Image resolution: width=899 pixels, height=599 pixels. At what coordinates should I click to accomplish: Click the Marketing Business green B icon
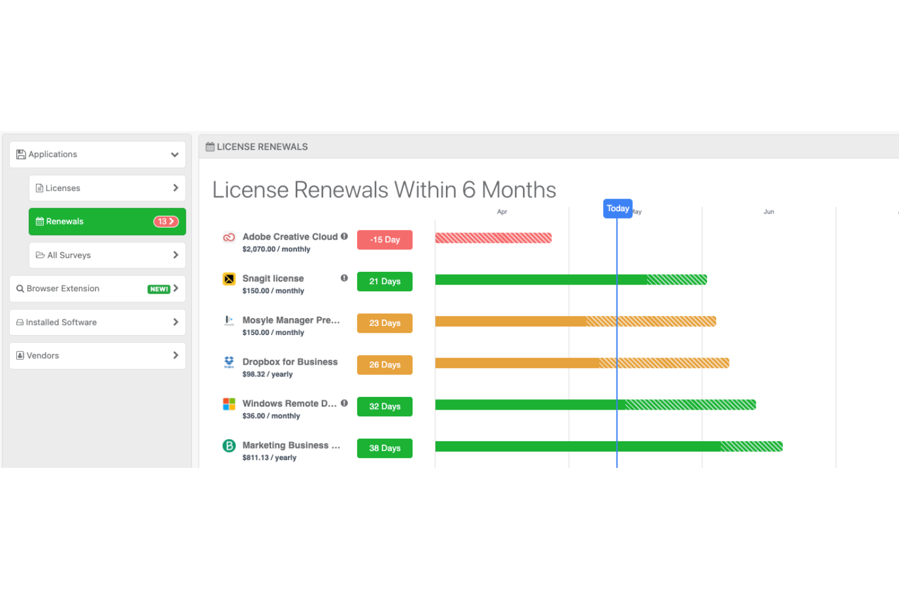pos(229,445)
